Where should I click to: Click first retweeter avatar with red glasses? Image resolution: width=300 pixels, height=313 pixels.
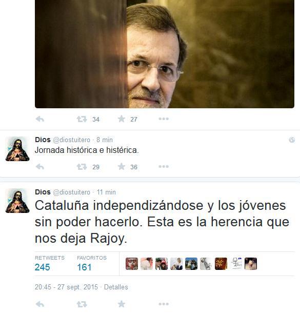(132, 264)
